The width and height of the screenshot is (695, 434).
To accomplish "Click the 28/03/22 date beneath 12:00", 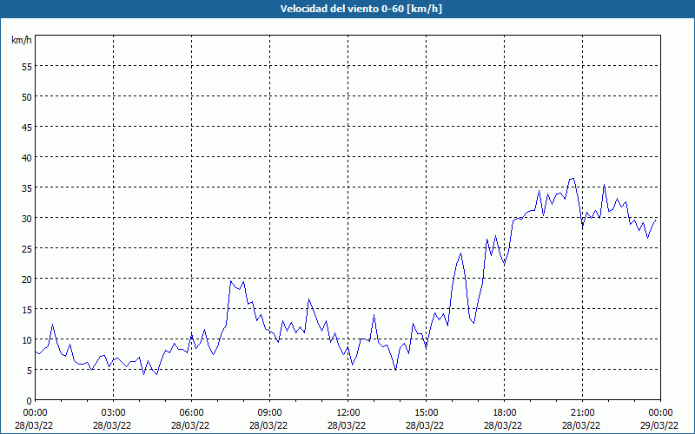I will 347,425.
